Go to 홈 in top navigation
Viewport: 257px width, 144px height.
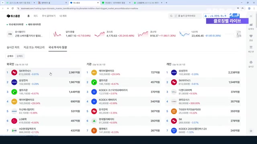tap(29, 16)
